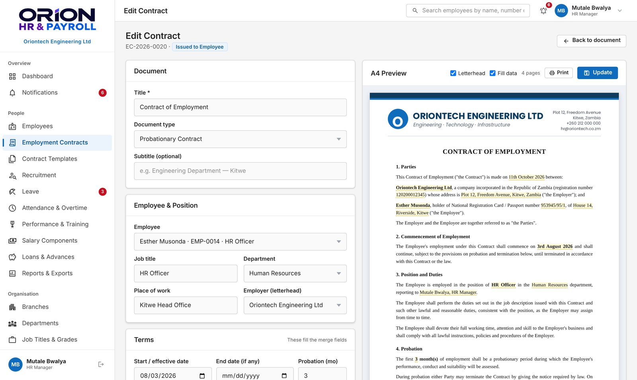The image size is (637, 380).
Task: Go to Contract Templates menu item
Action: point(57,159)
